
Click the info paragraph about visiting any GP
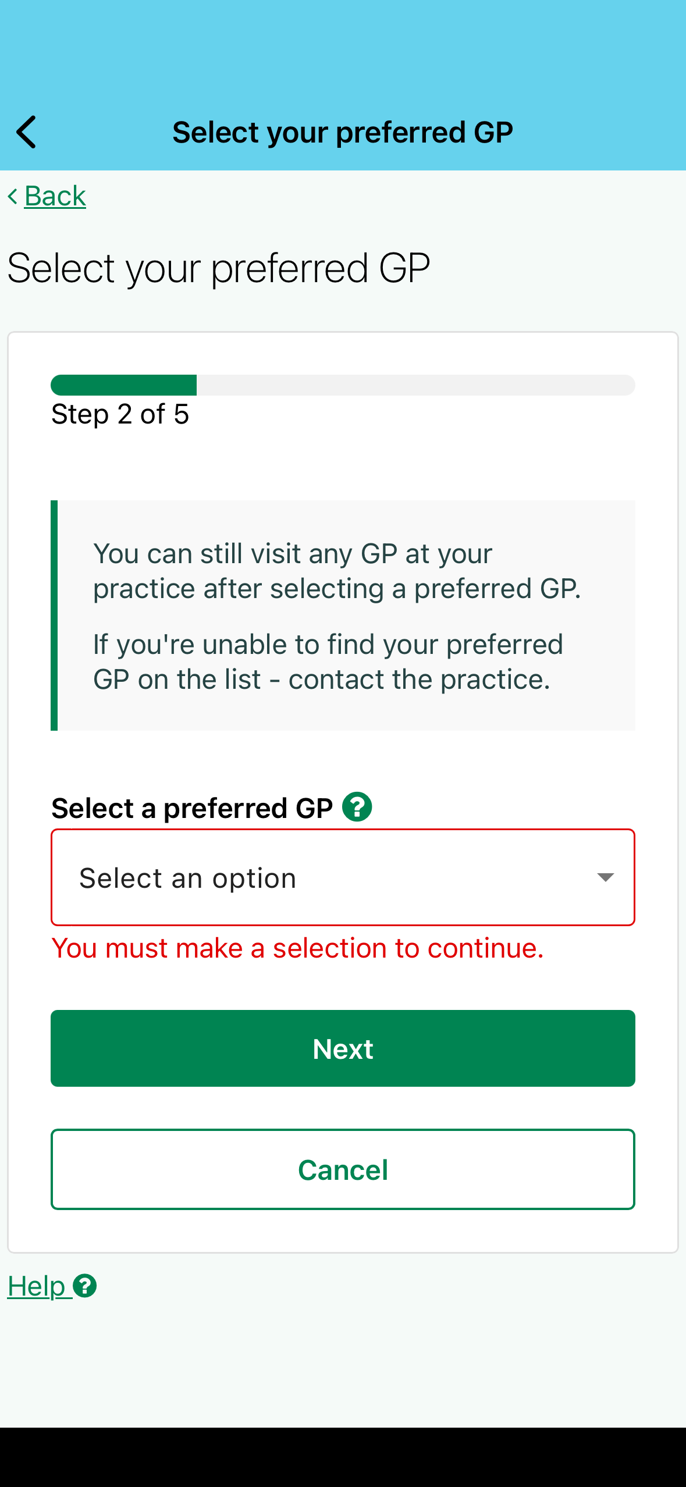(337, 571)
